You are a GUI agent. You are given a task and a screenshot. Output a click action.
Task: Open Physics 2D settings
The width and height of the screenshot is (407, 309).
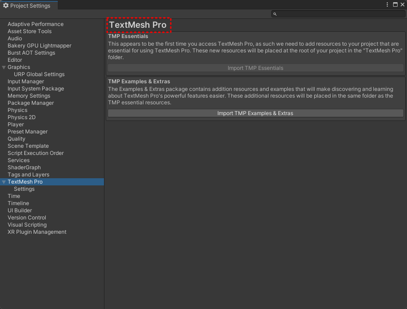[x=22, y=117]
